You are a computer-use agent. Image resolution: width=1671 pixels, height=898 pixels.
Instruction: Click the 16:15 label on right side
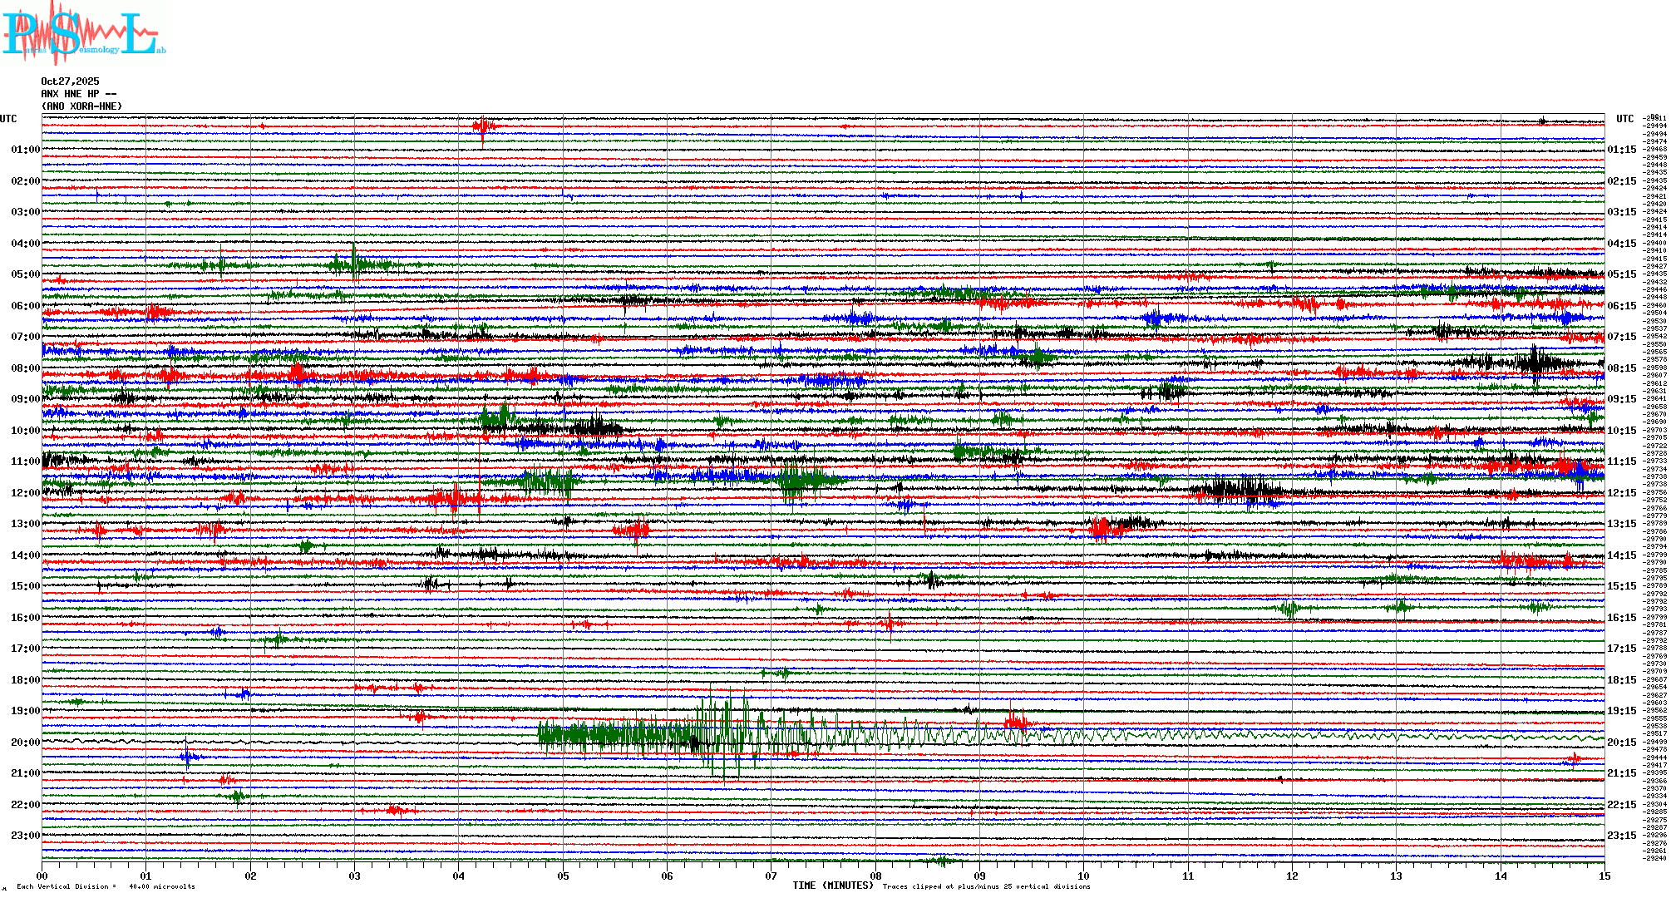1621,618
